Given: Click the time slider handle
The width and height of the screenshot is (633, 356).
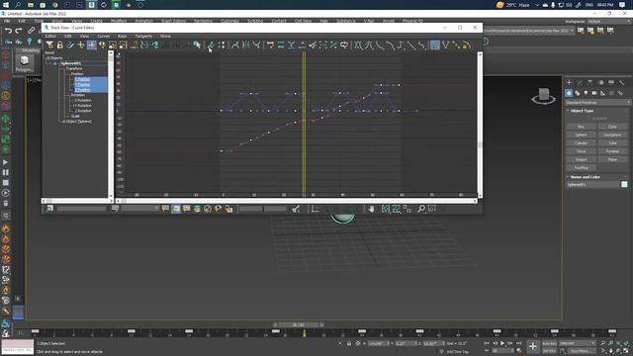Looking at the screenshot, I should click(x=299, y=324).
